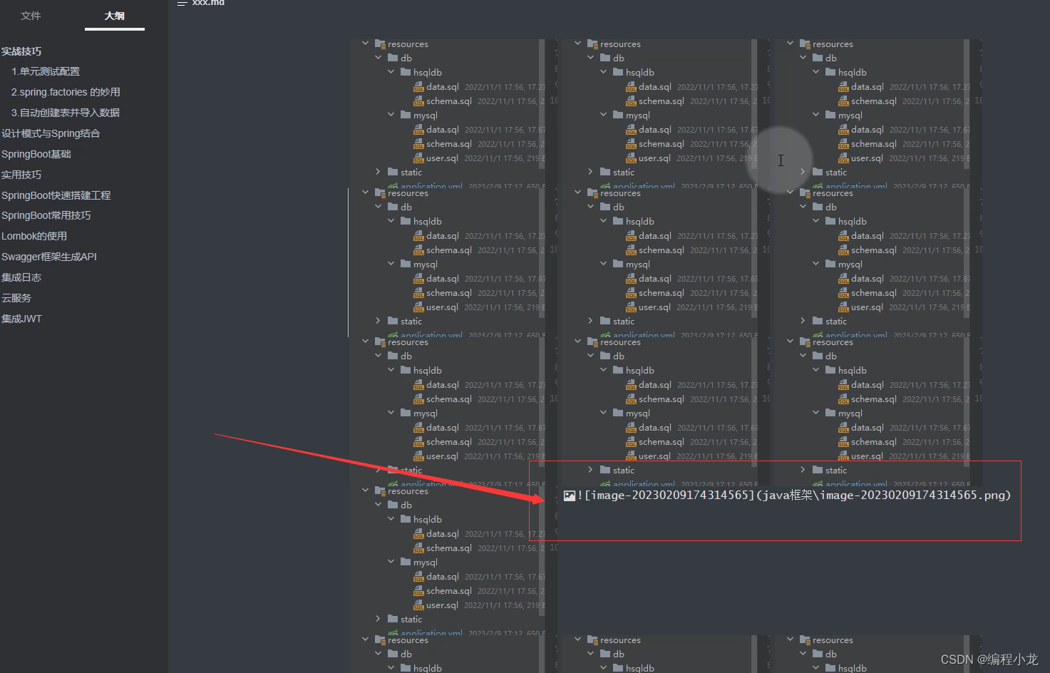1050x673 pixels.
Task: Switch to the 大纲 outline tab
Action: coord(114,16)
